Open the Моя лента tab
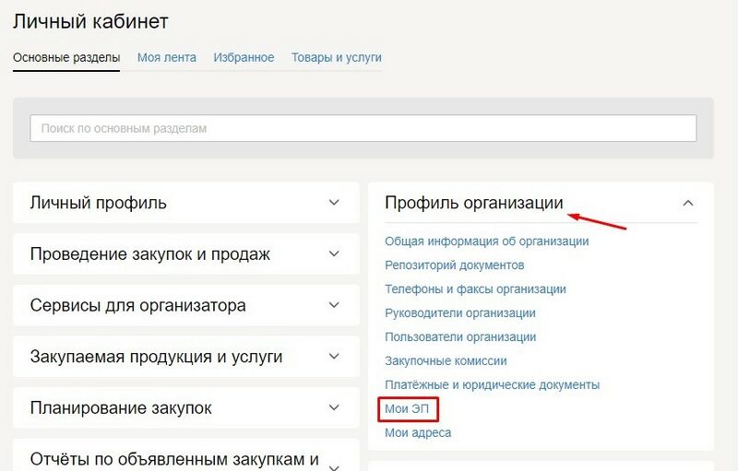Screen dimensions: 738x471 pyautogui.click(x=167, y=57)
